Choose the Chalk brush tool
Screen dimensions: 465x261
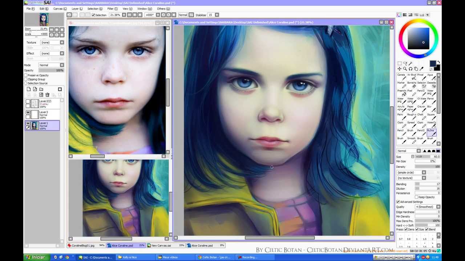(421, 117)
